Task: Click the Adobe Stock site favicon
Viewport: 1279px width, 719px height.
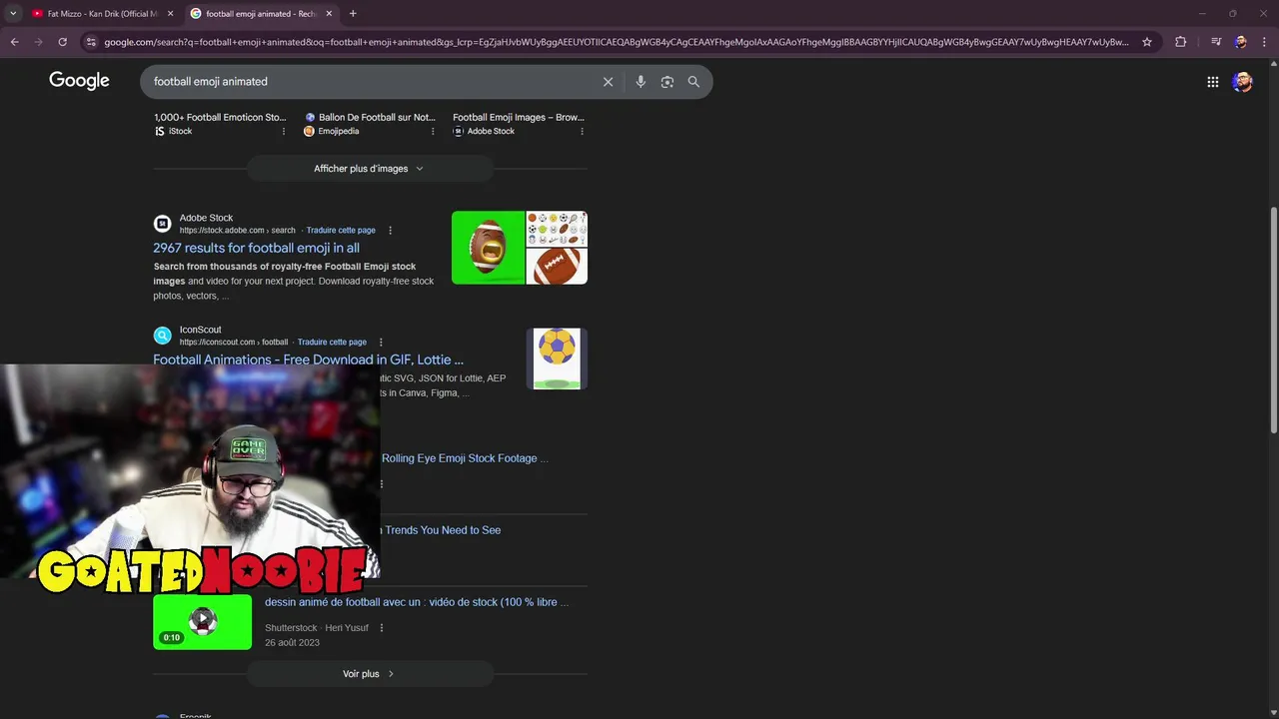Action: click(x=162, y=224)
